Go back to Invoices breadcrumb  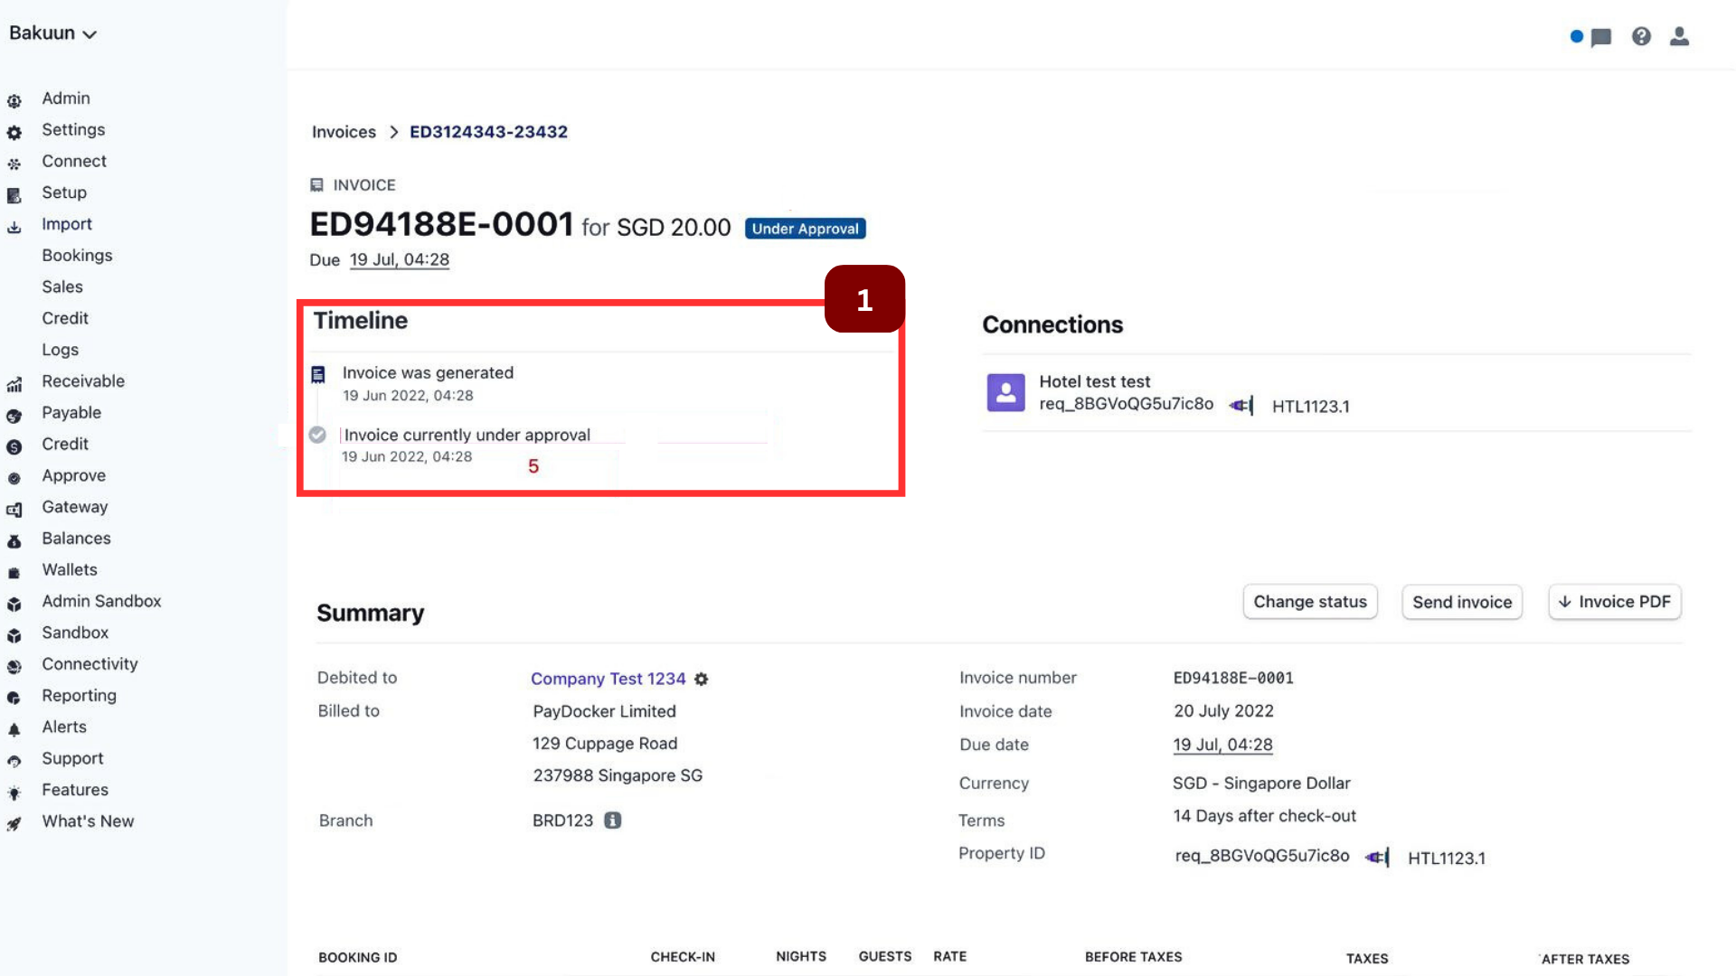pos(344,132)
